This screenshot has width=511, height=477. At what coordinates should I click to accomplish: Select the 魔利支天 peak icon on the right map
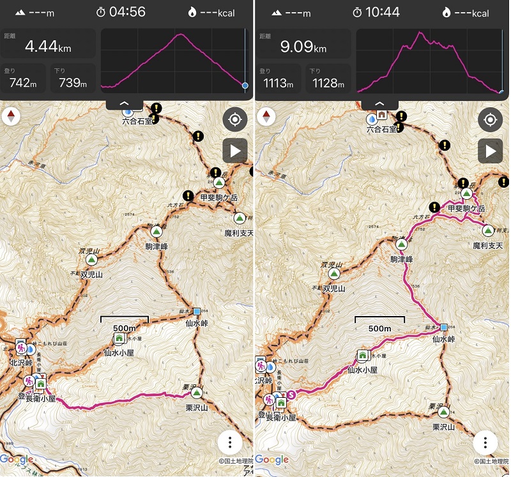point(489,231)
